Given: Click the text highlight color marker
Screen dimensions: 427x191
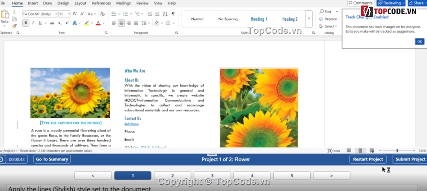Looking at the screenshot, I should coord(87,23).
